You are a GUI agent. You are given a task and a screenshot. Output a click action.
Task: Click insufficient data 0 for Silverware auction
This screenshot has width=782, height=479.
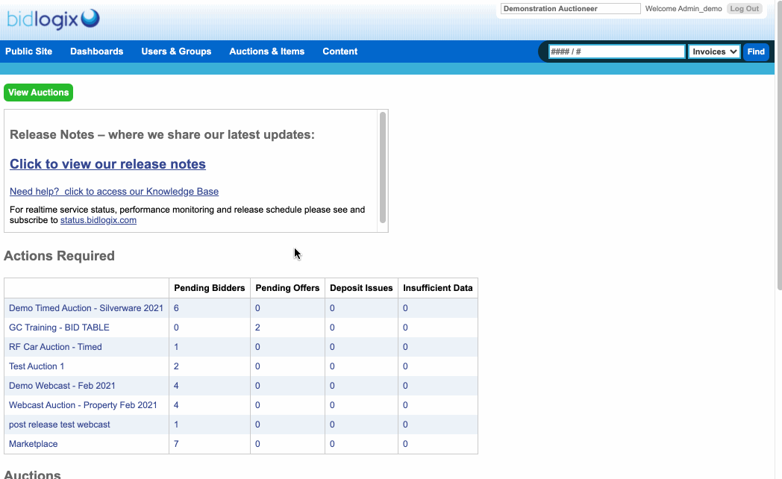pyautogui.click(x=405, y=308)
